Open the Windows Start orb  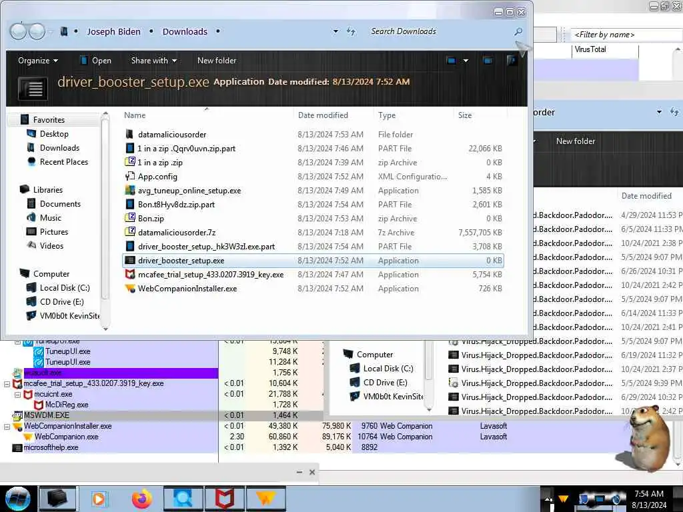17,499
